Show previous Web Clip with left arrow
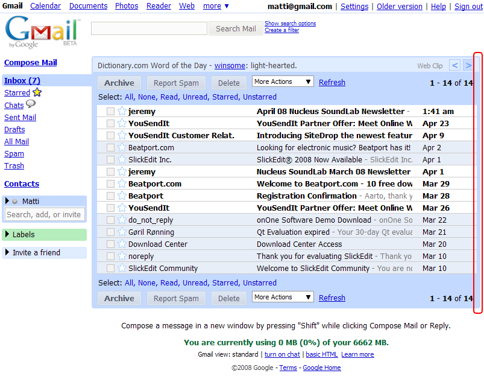484x376 pixels. pos(454,66)
